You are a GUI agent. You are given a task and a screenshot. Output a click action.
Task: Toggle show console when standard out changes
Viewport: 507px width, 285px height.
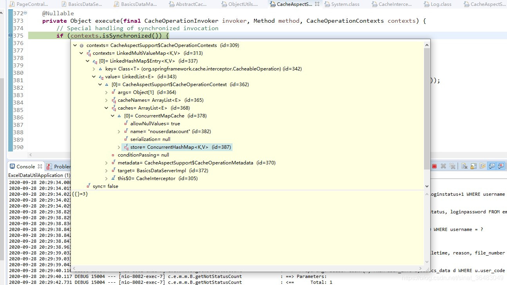click(492, 166)
